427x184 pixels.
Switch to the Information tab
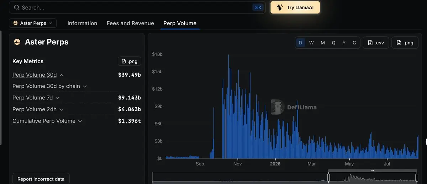pos(82,23)
